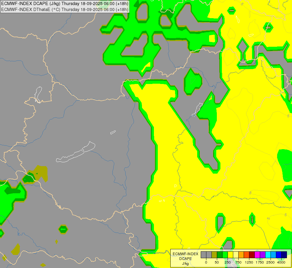
Task: Click the pale yellow legend swatch
Action: tap(236, 255)
